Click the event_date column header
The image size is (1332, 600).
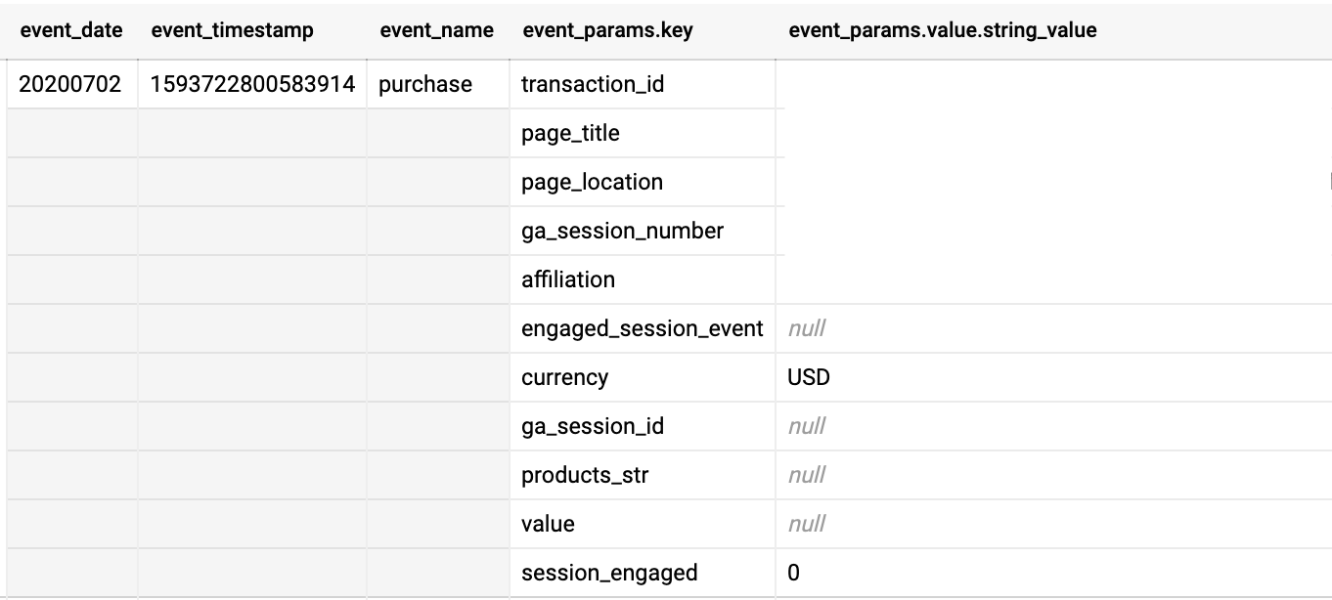[71, 30]
